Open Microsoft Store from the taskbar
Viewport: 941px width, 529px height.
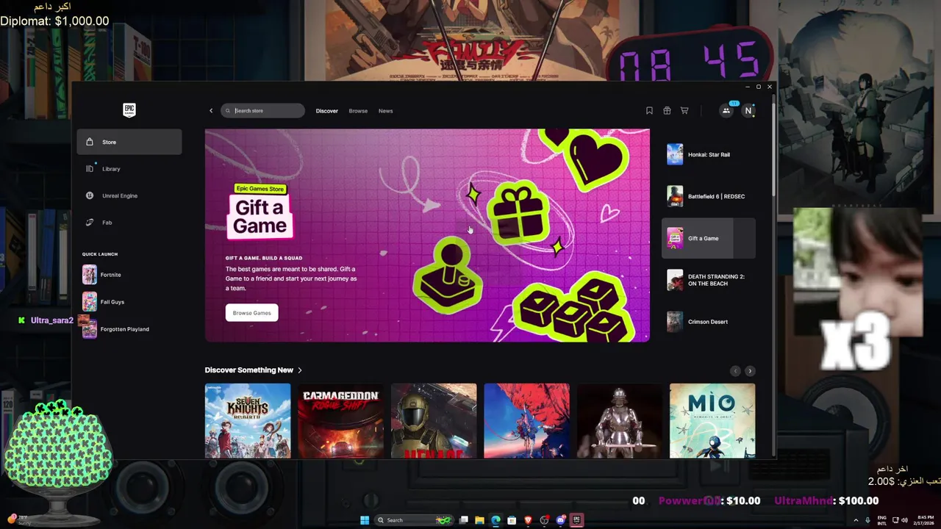click(x=512, y=520)
